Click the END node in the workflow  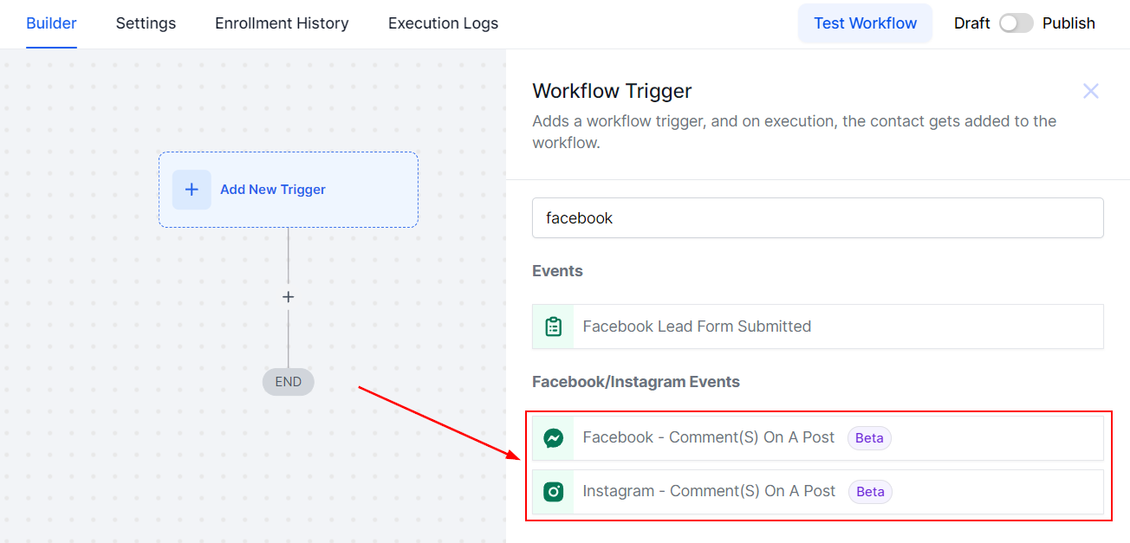click(x=289, y=382)
